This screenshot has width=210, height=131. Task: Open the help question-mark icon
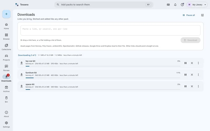click(x=182, y=5)
